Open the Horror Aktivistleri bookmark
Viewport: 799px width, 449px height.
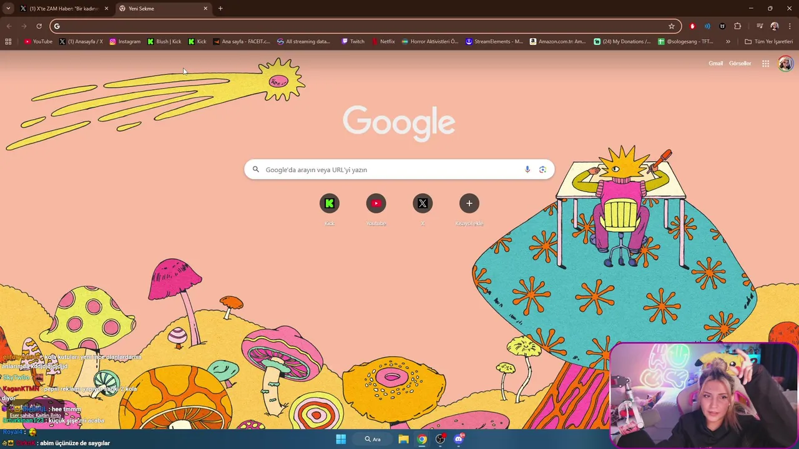(430, 42)
